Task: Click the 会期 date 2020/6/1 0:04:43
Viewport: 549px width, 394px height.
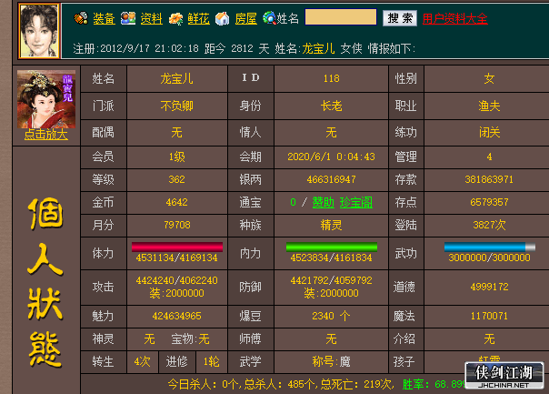Action: 331,157
